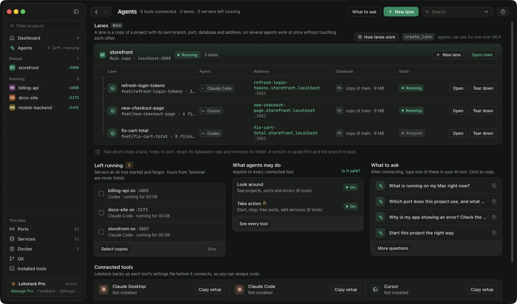Click the 'Is it safe?' link
The width and height of the screenshot is (517, 304).
(351, 171)
